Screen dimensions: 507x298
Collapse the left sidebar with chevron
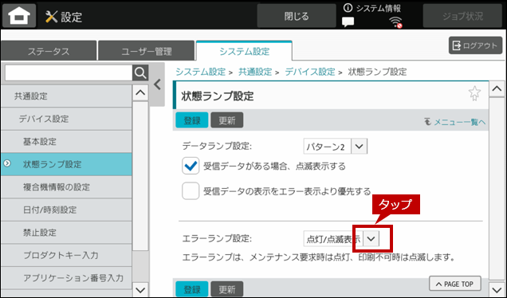tap(157, 84)
